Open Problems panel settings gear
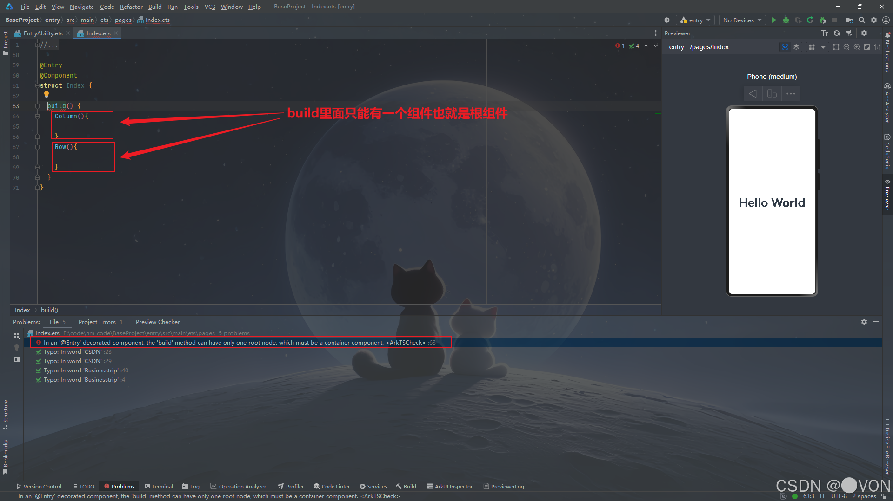 [864, 322]
